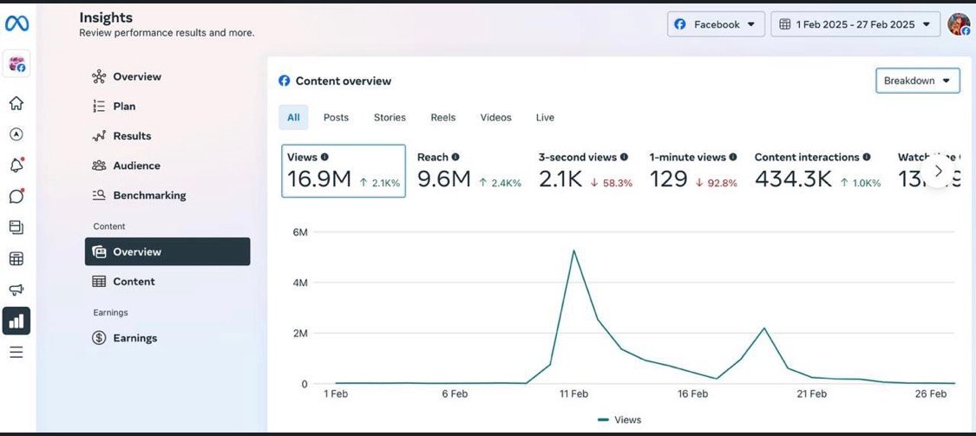Go to Home in left rail
976x436 pixels.
click(16, 103)
